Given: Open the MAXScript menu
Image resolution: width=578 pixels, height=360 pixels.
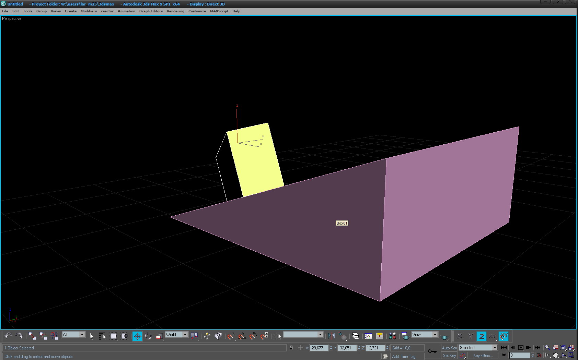Looking at the screenshot, I should 219,11.
